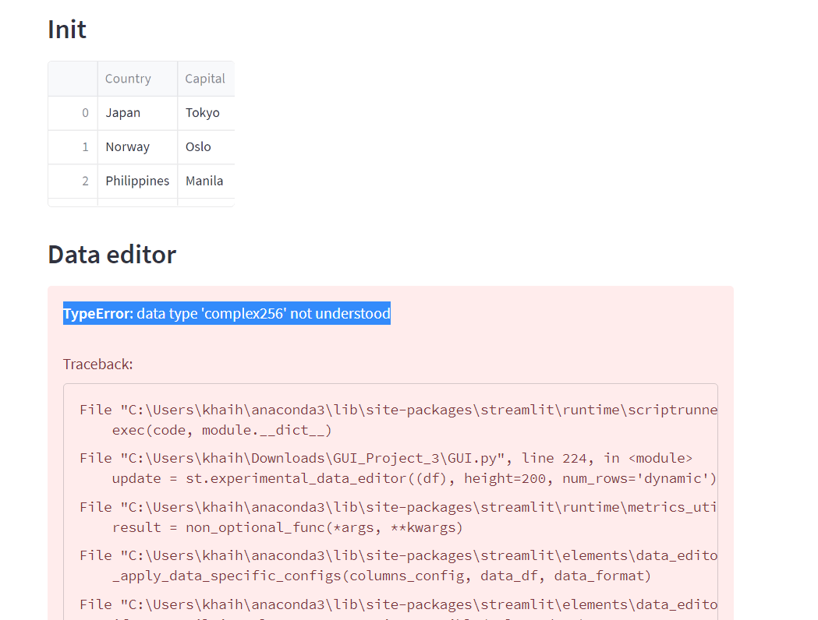818x620 pixels.
Task: Click the non_optional_func result line
Action: pos(287,527)
